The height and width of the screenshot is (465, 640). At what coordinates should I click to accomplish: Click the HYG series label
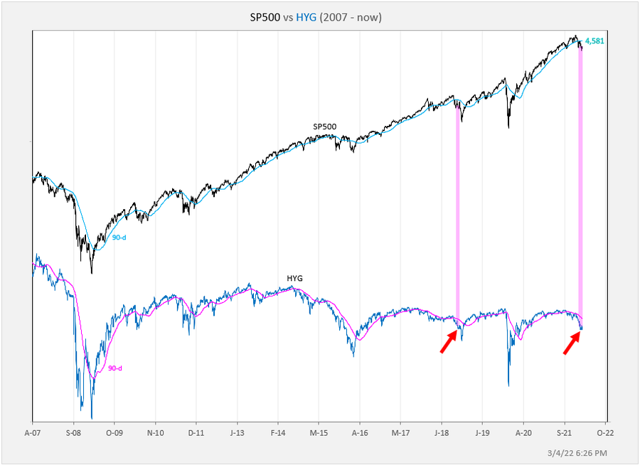pos(294,278)
